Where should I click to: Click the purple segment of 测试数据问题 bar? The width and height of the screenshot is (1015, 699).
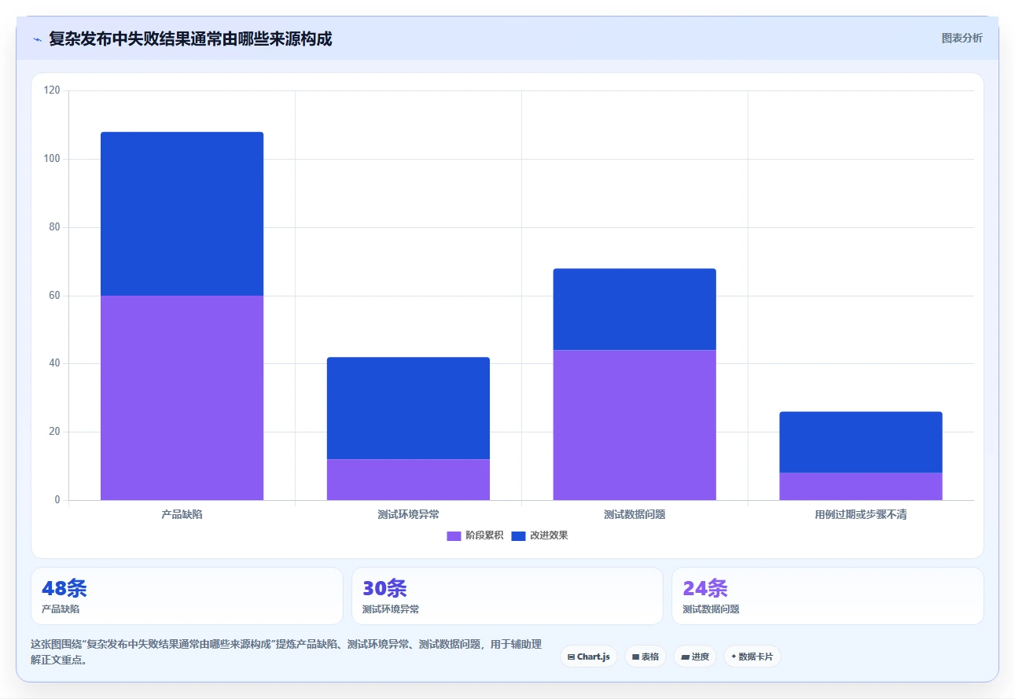point(634,425)
